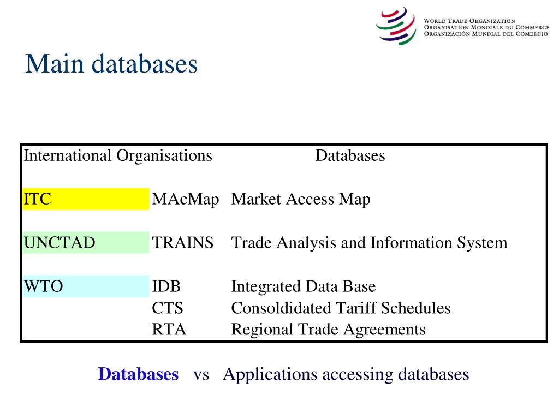Click 'Organización Mundial del Comercio' text
Screen dimensions: 559x419
485,34
